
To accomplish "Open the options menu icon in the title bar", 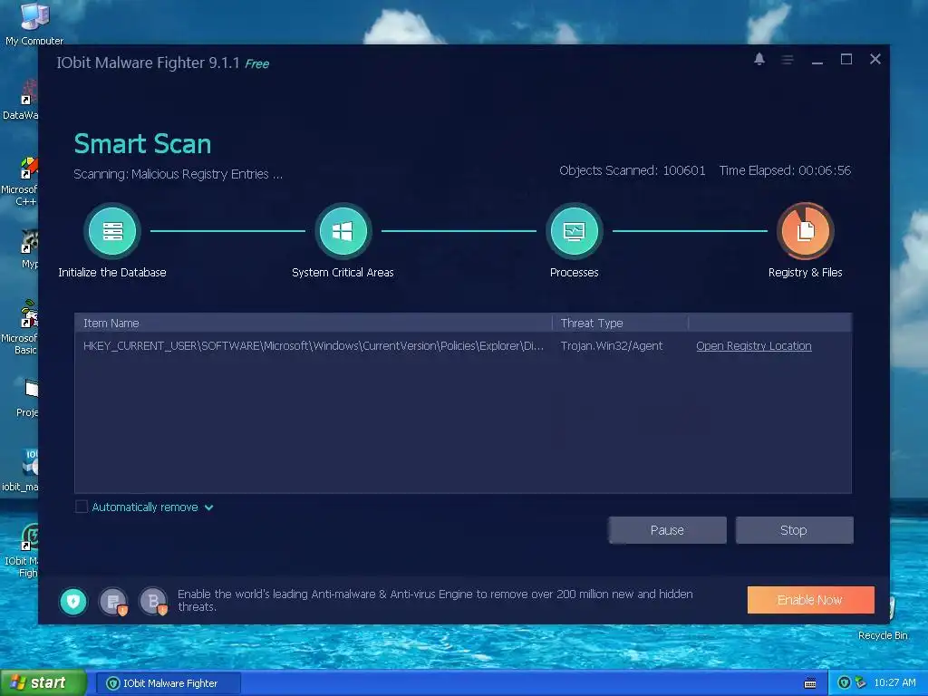I will (788, 60).
